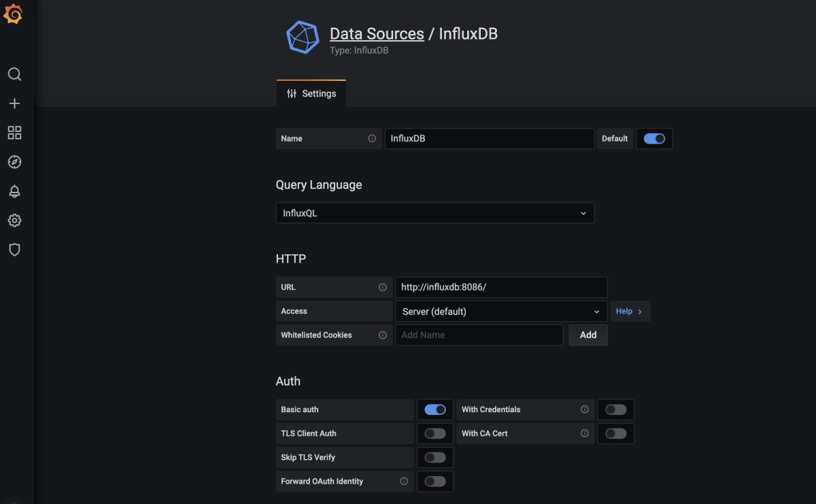Screen dimensions: 816x504
Task: Click the Auth section heading
Action: [288, 381]
